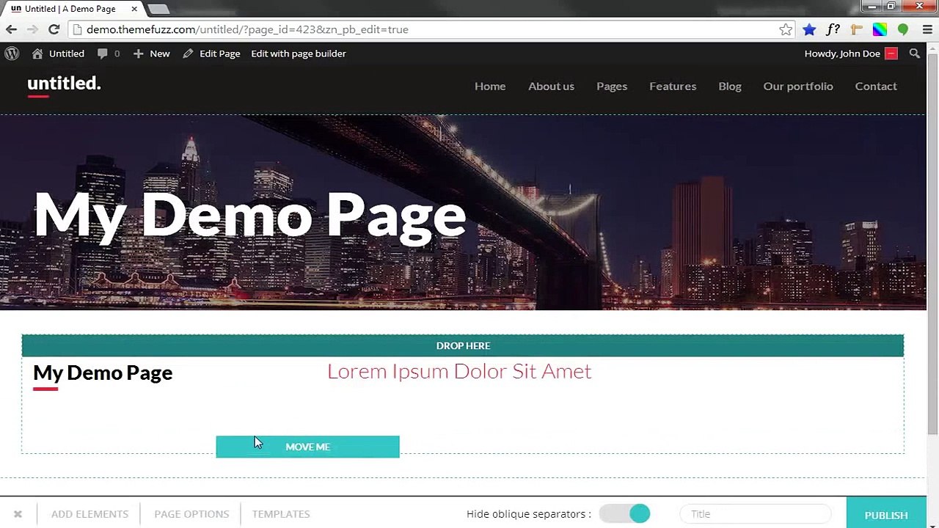Viewport: 939px width, 528px height.
Task: Open the admin bar search magnifier
Action: click(x=914, y=54)
